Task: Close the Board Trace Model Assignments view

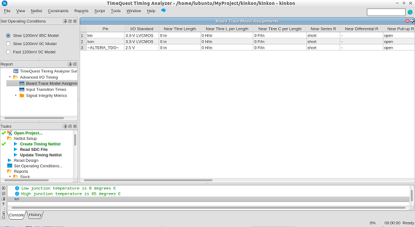Action: (x=407, y=21)
